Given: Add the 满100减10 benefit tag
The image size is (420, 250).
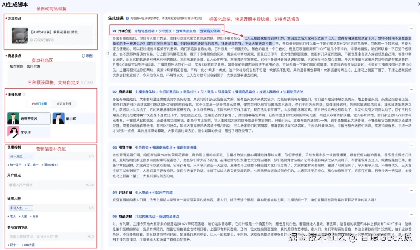Looking at the screenshot, I should pyautogui.click(x=51, y=165).
